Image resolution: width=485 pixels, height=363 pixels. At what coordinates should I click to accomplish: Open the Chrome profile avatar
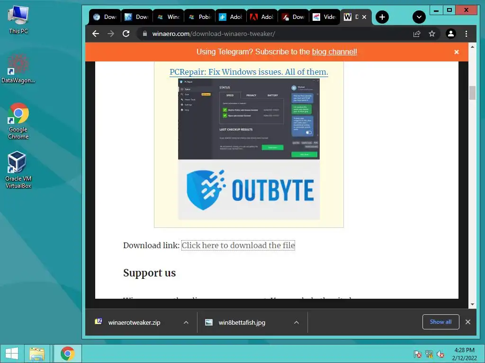point(451,34)
